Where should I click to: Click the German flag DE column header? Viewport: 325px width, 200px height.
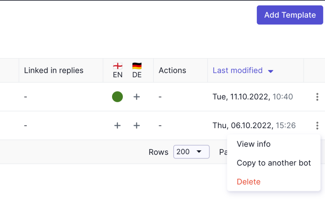tap(137, 71)
